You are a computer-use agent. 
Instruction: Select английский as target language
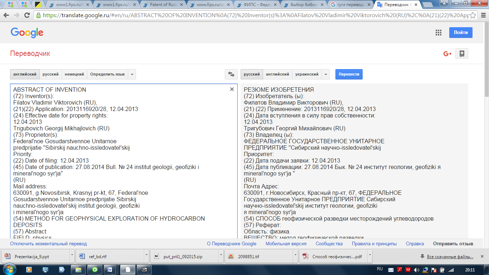[x=278, y=74]
